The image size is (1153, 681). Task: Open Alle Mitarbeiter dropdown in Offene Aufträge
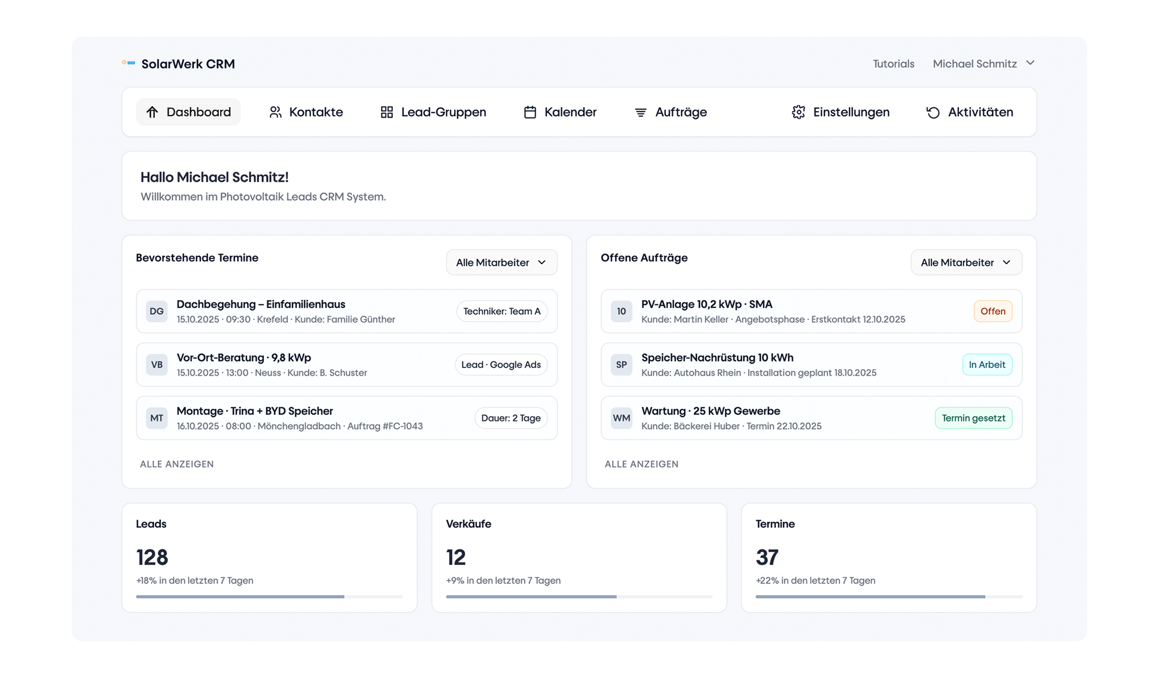tap(966, 263)
